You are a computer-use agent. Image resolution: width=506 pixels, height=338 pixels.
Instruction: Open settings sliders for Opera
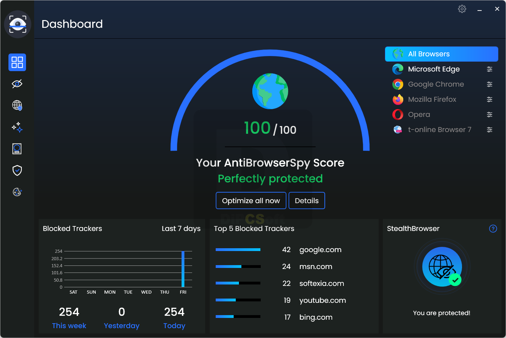(x=489, y=114)
